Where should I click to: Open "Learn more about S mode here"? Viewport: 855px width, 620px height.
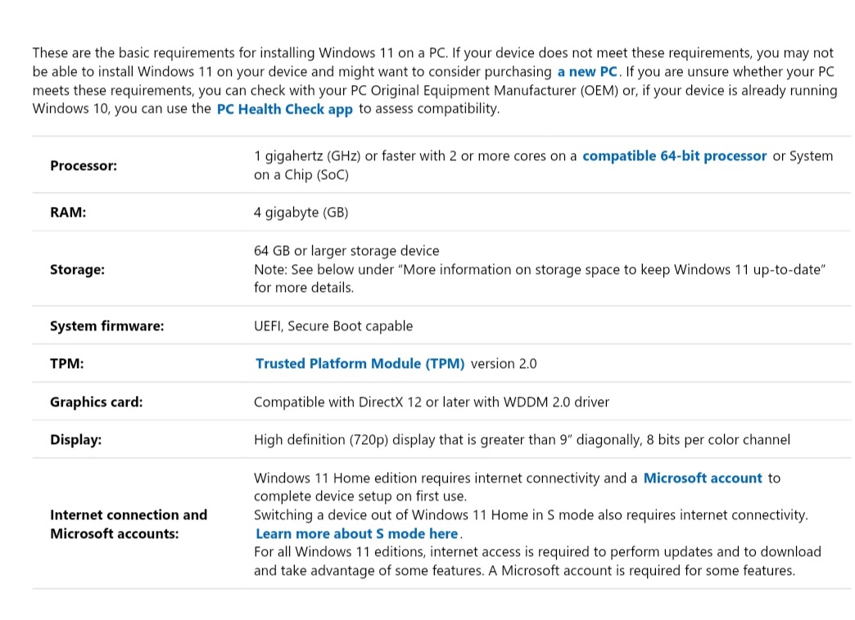[356, 533]
